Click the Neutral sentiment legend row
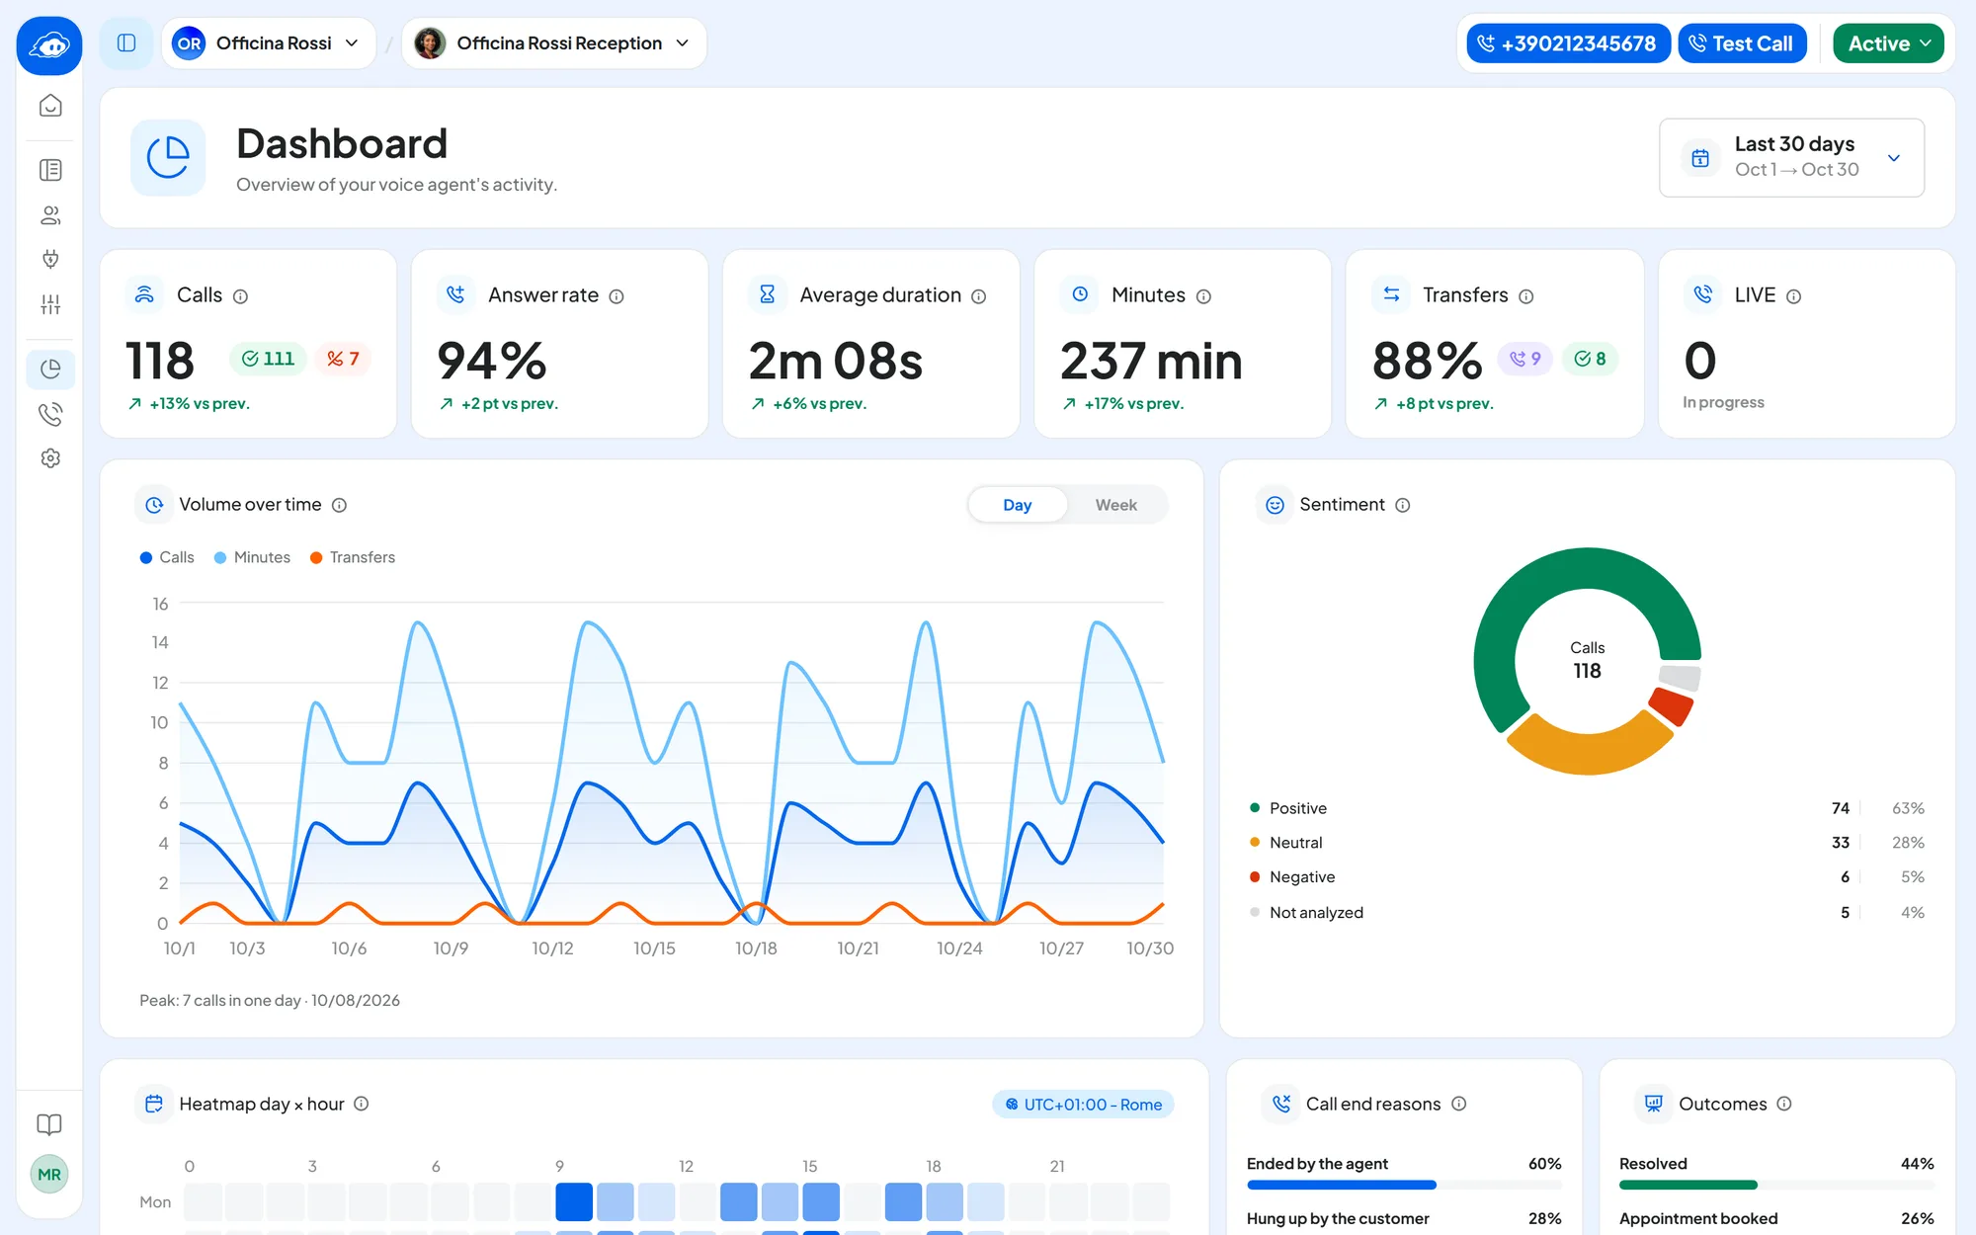Viewport: 1976px width, 1235px height. pyautogui.click(x=1587, y=843)
